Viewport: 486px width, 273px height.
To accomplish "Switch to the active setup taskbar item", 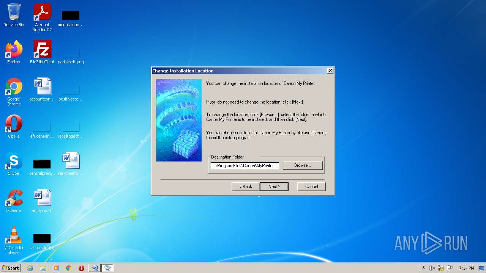I will (x=107, y=268).
